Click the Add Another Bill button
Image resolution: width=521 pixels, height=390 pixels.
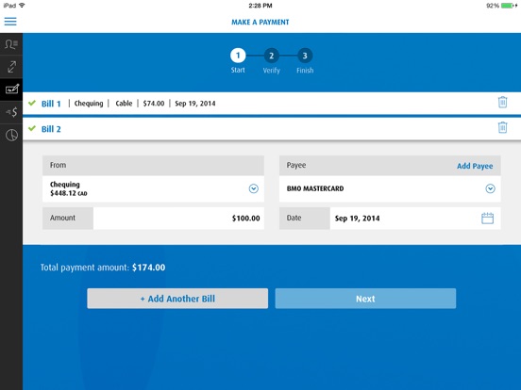(x=177, y=299)
